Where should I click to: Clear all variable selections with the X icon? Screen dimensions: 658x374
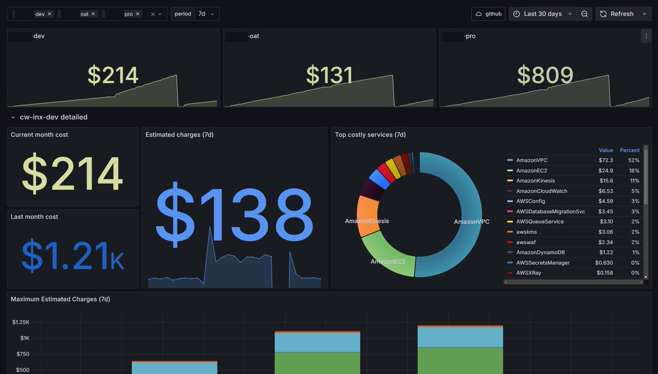152,14
